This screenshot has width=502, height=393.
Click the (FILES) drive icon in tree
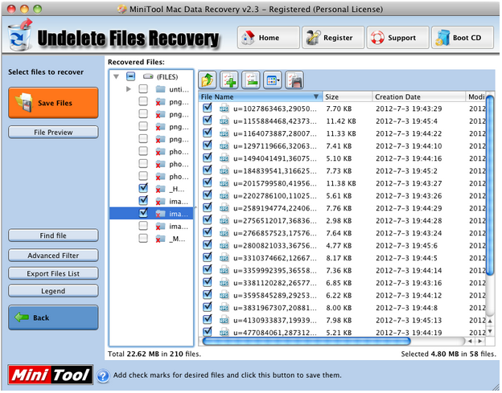click(x=148, y=76)
